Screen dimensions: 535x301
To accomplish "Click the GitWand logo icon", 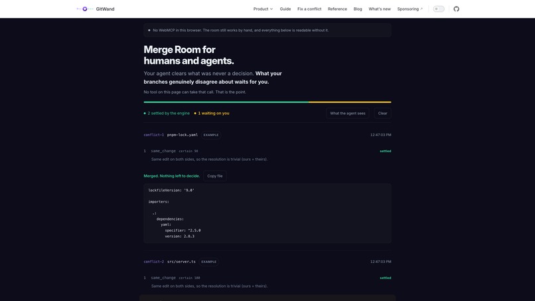I will pyautogui.click(x=85, y=9).
